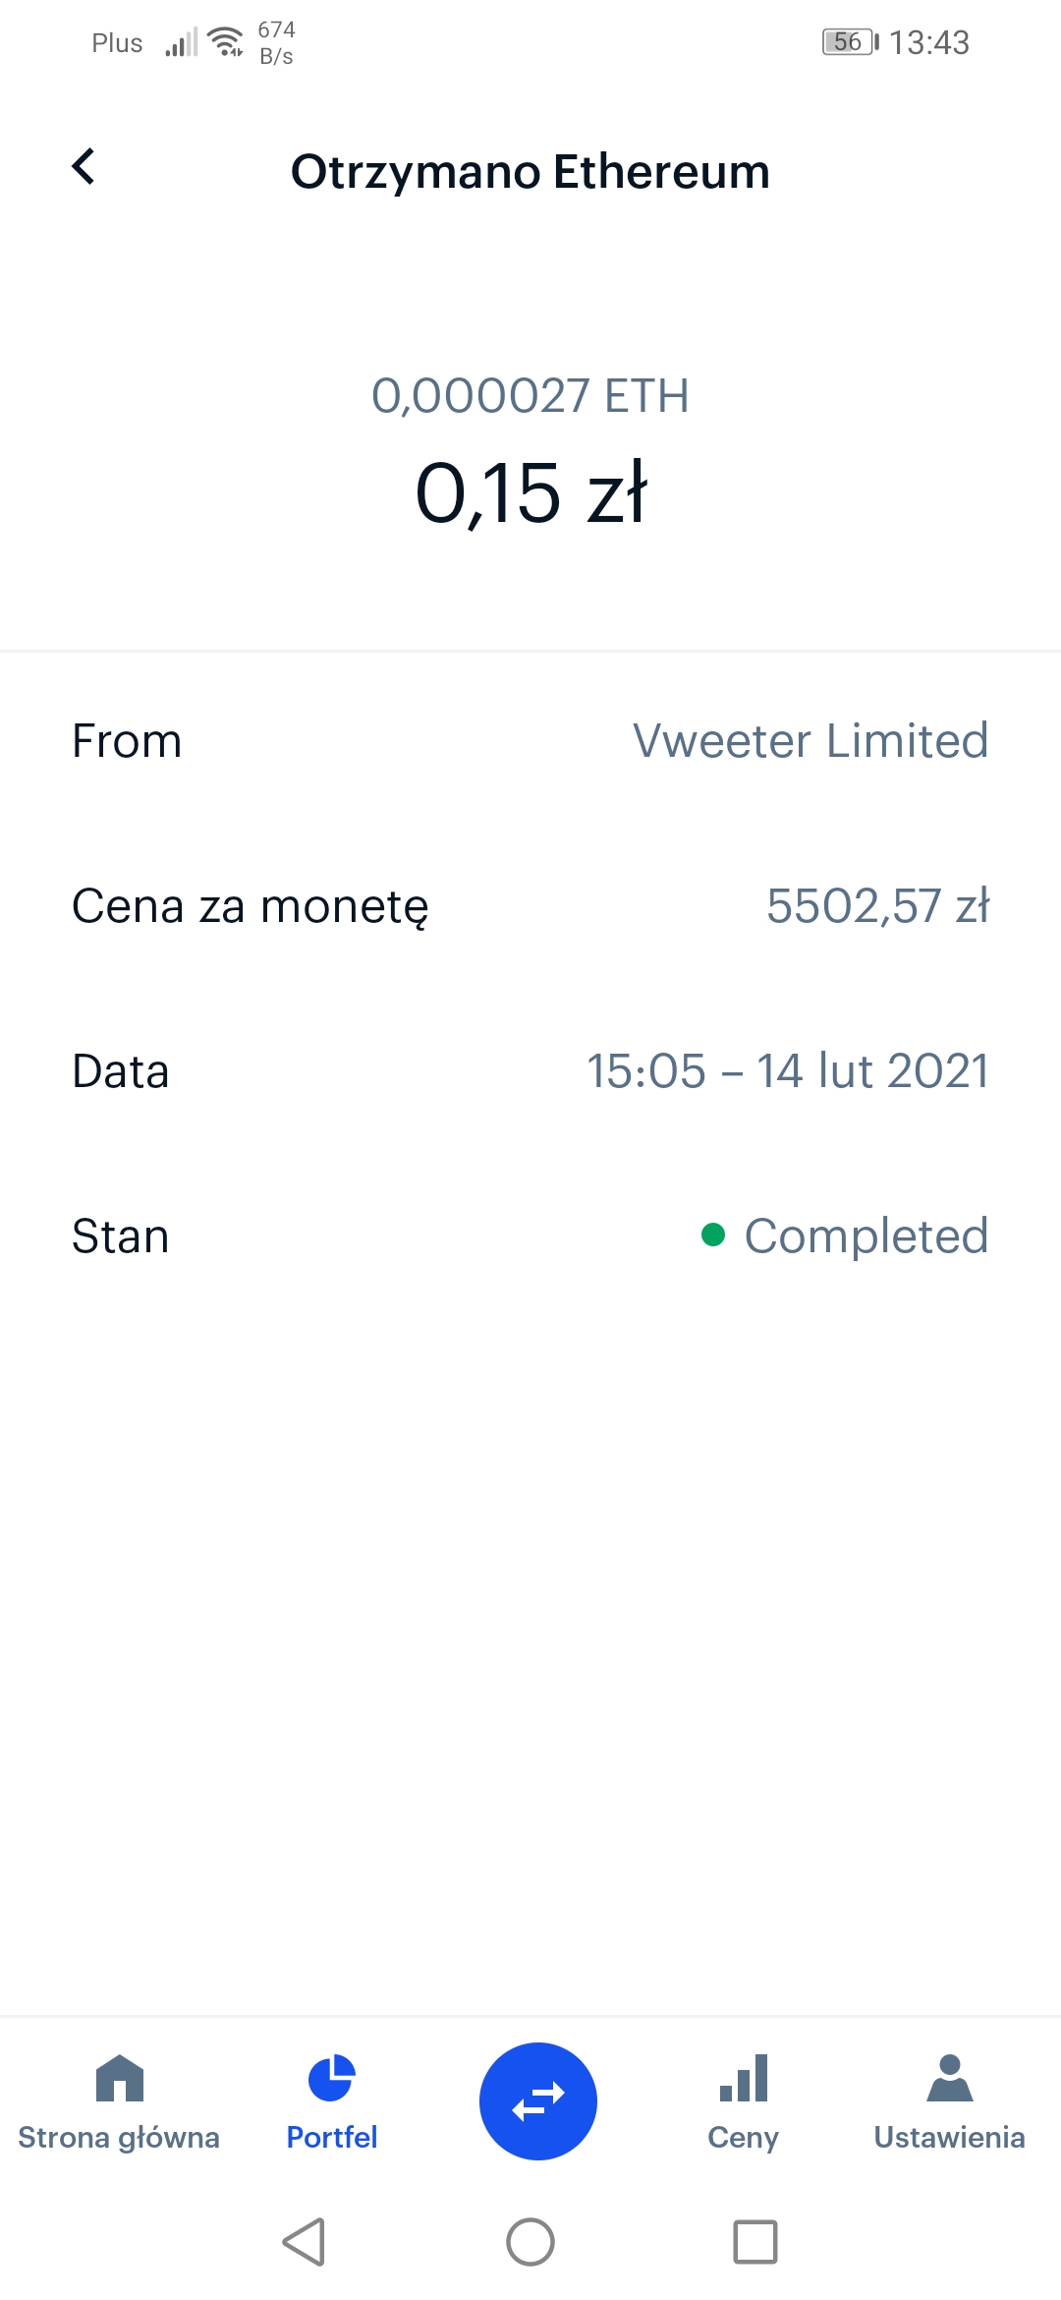This screenshot has height=2300, width=1061.
Task: Tap the Completed status text
Action: click(866, 1236)
